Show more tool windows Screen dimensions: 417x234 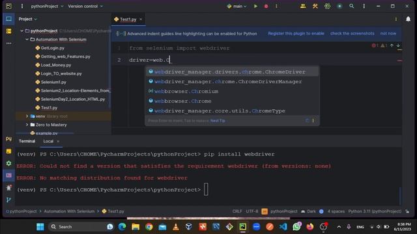[8, 43]
